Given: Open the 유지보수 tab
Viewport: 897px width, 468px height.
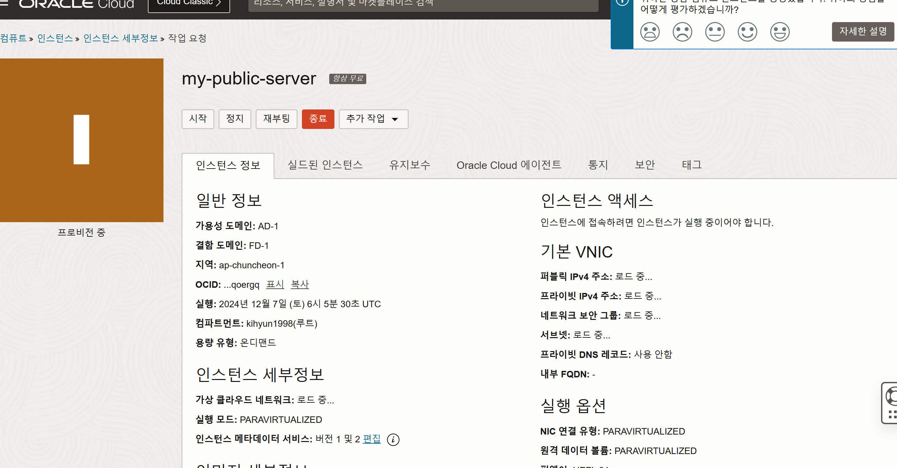Looking at the screenshot, I should click(409, 165).
